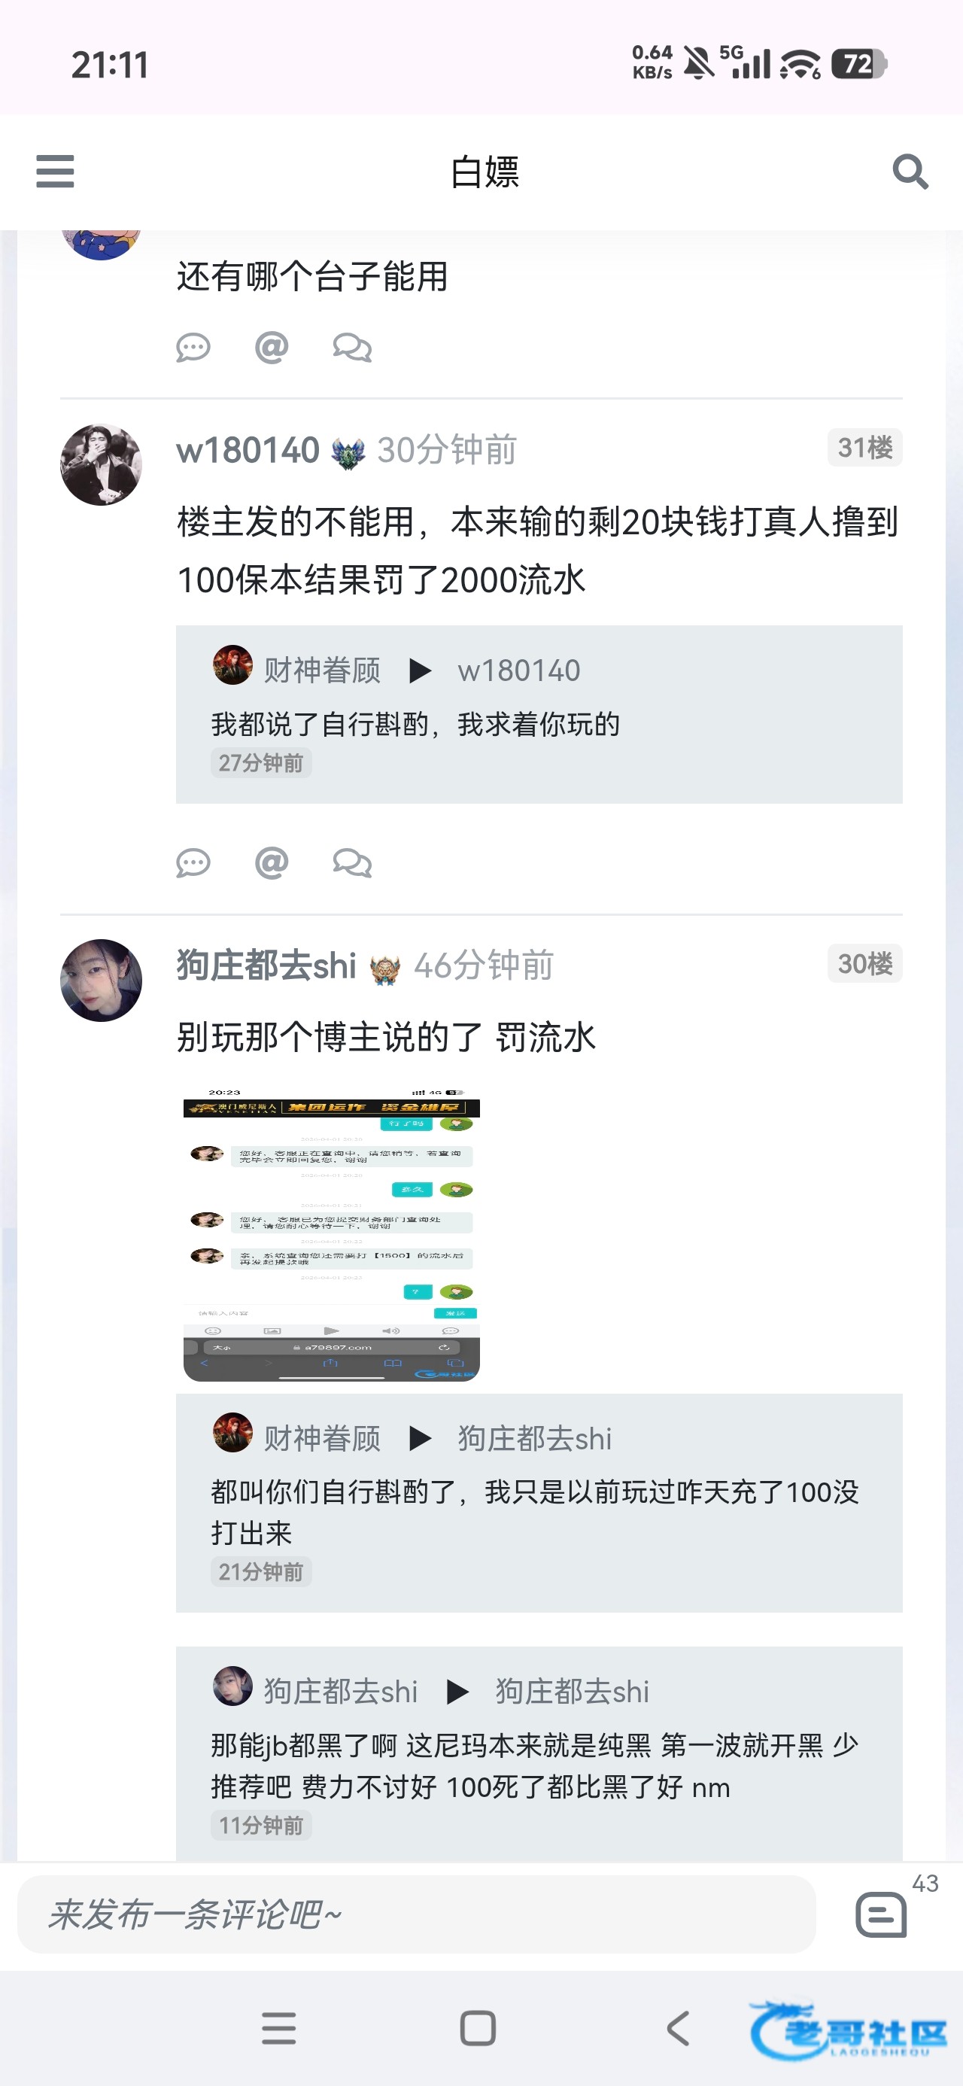Tap the @ icon under the 还有哪个台子能用 comment

pyautogui.click(x=272, y=348)
